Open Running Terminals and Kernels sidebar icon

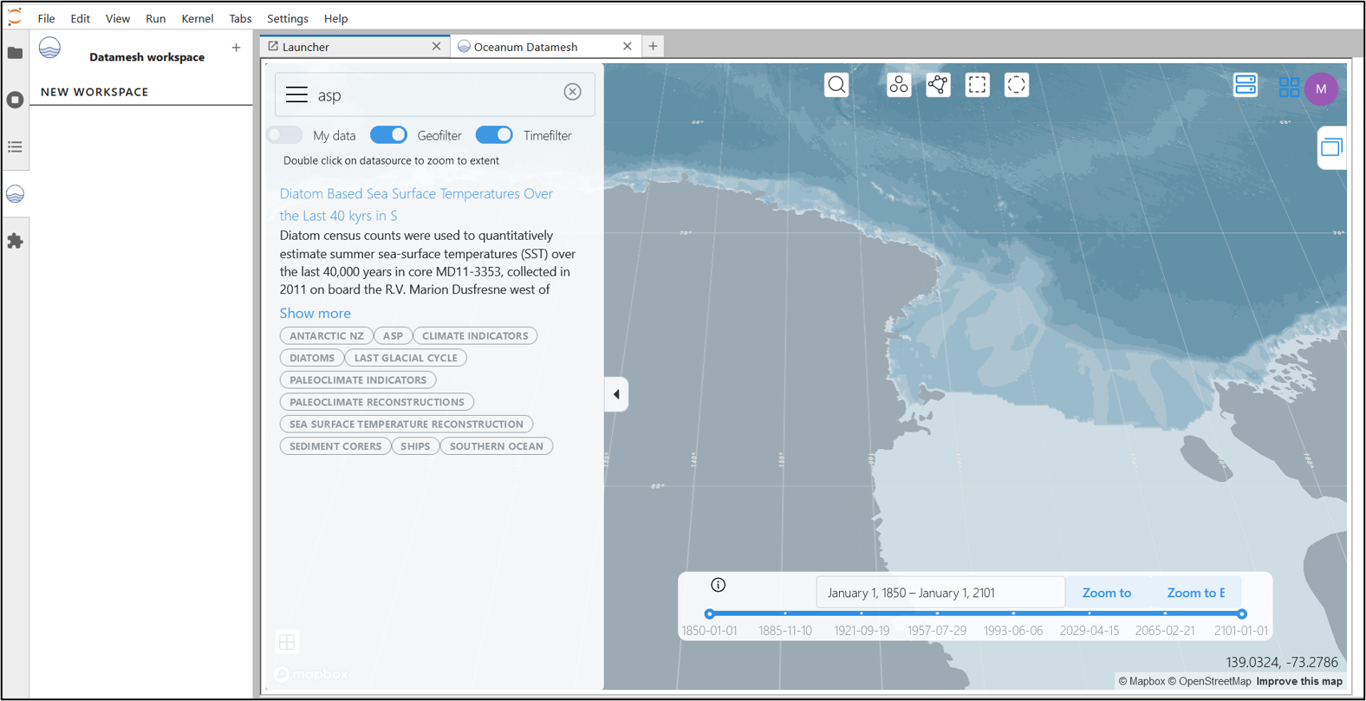click(15, 100)
